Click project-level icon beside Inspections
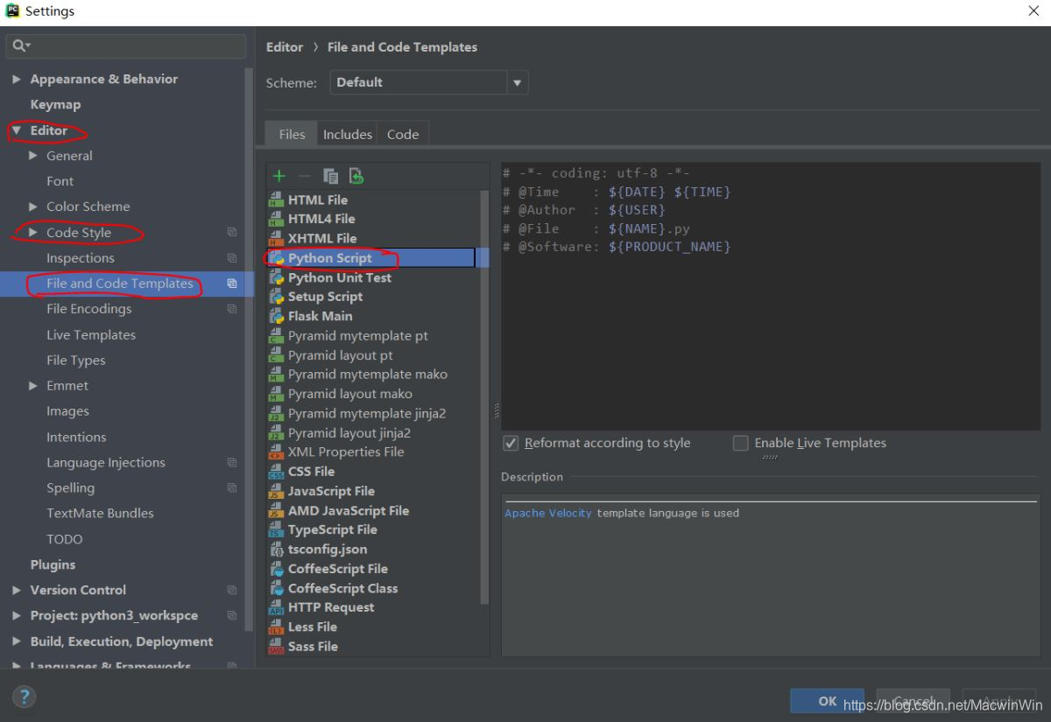Screen dimensions: 1051x722 pyautogui.click(x=232, y=258)
